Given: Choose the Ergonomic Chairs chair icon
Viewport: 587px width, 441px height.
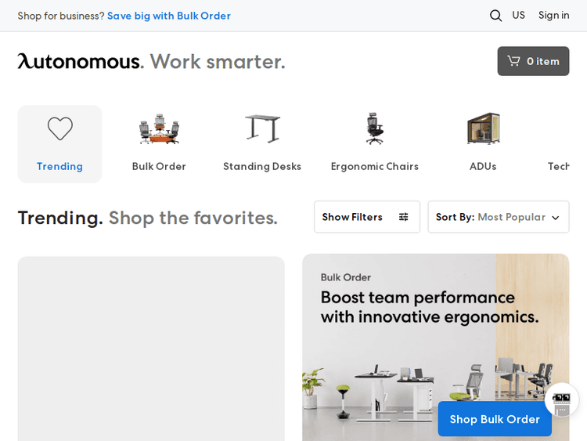Looking at the screenshot, I should (x=375, y=128).
